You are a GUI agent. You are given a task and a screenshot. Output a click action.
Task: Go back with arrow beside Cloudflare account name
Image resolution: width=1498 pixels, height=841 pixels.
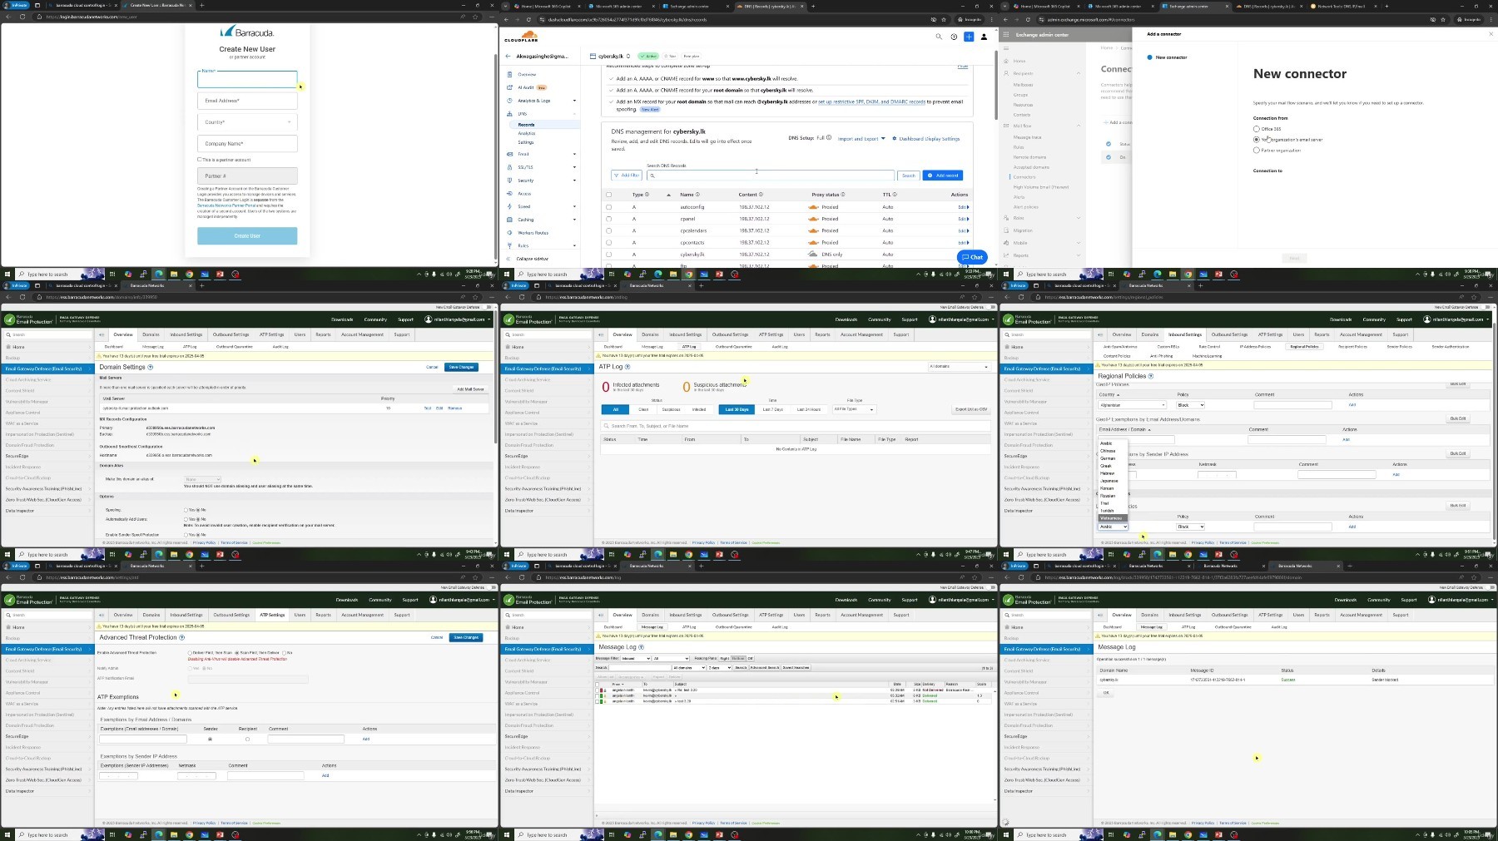coord(508,57)
